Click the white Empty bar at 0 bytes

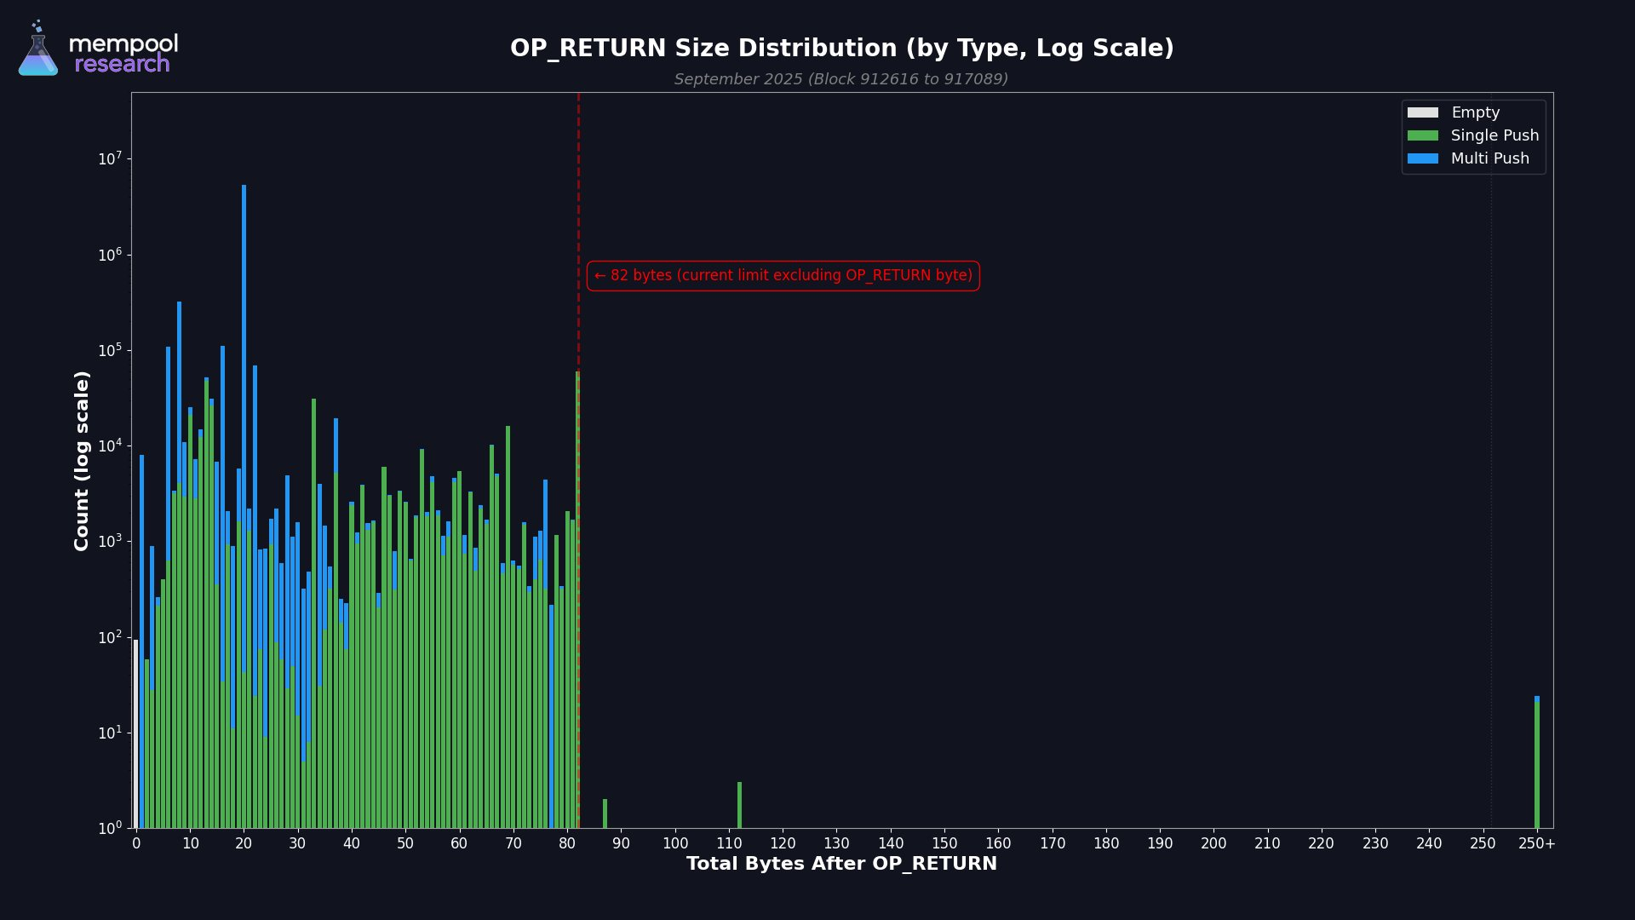135,733
